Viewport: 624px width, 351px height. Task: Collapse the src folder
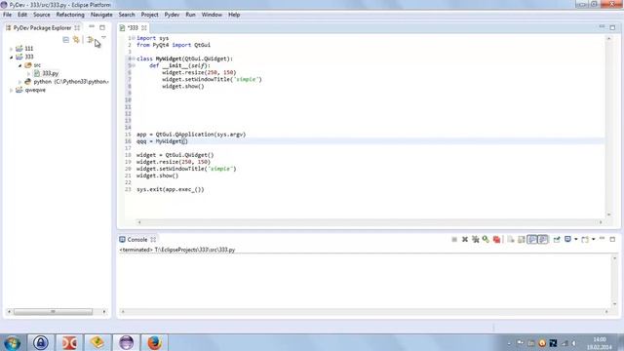(19, 65)
